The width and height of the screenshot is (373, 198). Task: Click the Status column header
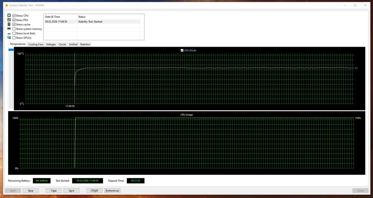pos(109,17)
